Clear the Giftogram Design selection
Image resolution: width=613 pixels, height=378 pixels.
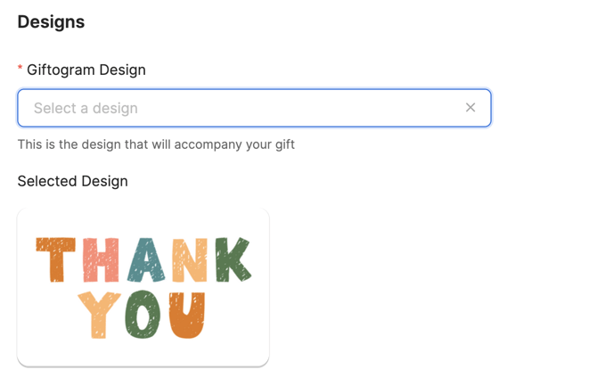pos(470,108)
